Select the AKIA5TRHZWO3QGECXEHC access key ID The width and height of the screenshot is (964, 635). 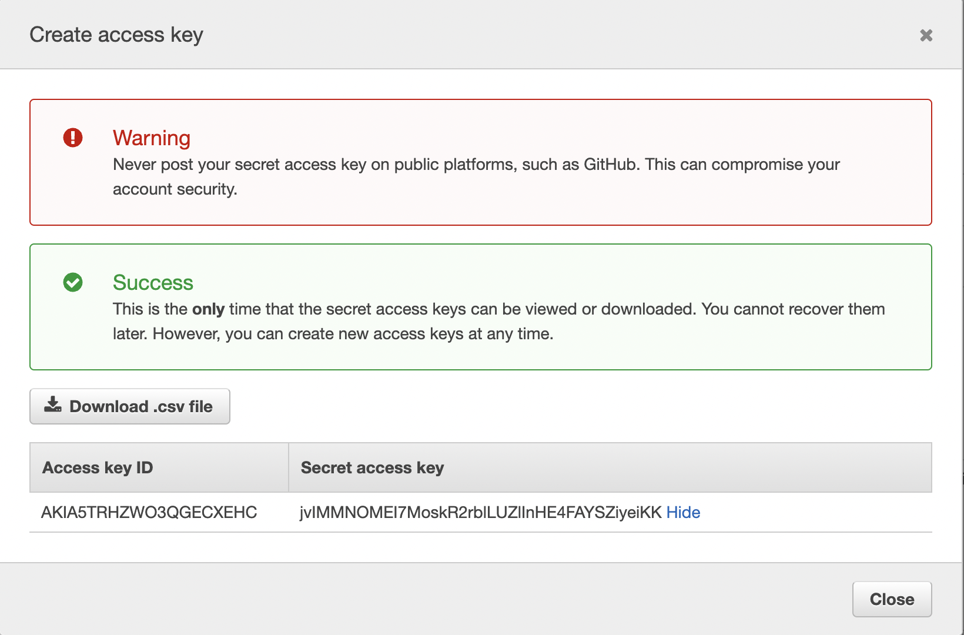coord(149,512)
